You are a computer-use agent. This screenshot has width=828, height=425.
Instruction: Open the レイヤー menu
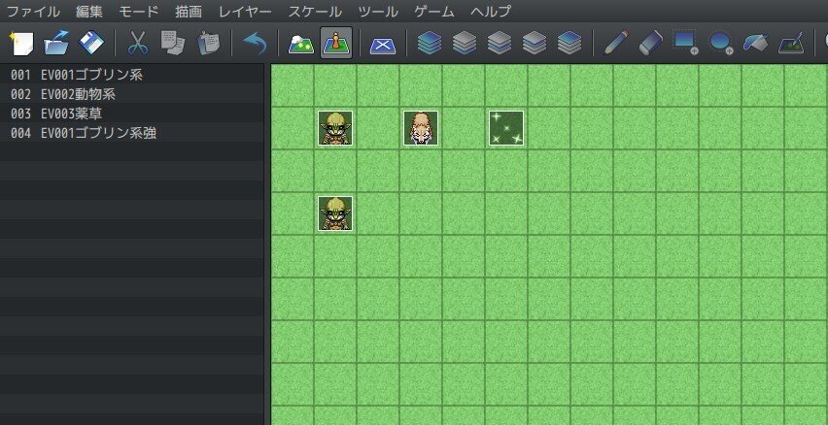[x=245, y=11]
